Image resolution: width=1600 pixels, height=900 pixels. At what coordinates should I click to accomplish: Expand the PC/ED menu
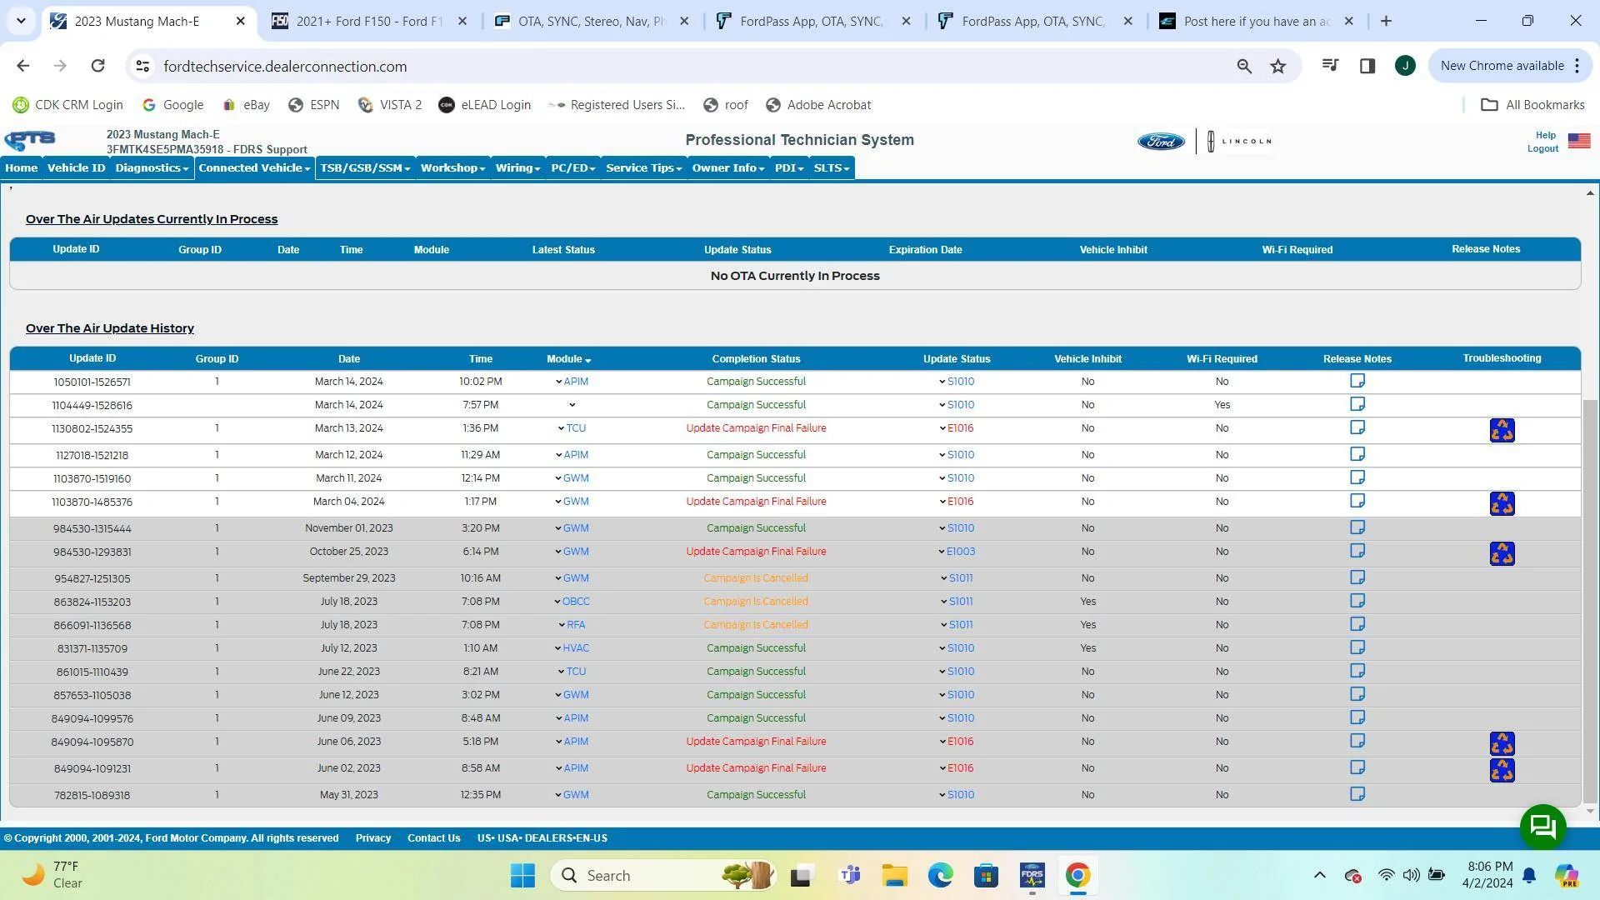[572, 167]
